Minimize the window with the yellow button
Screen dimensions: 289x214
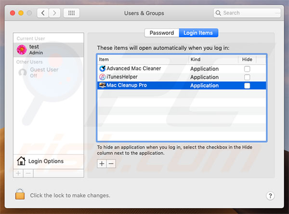21,13
